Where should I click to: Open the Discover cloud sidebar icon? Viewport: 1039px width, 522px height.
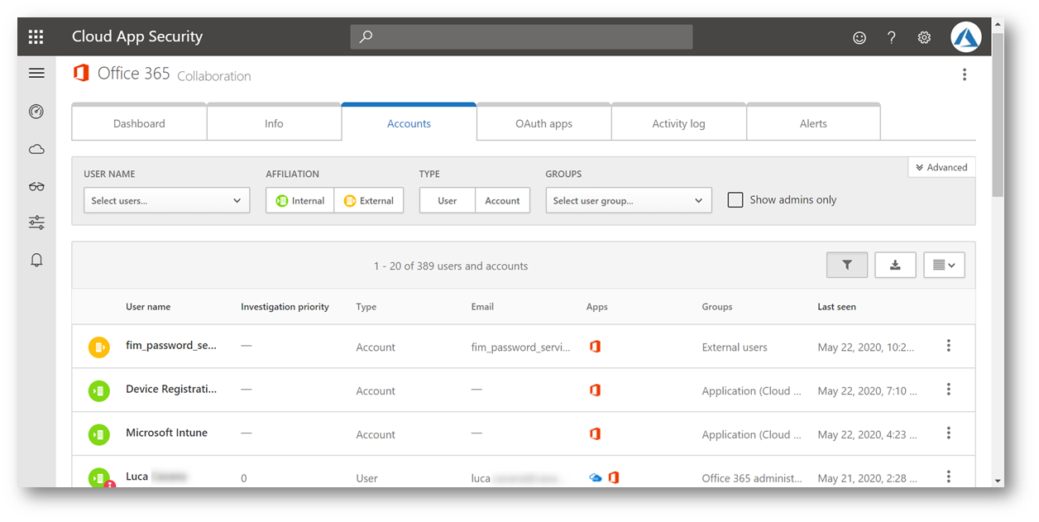36,150
